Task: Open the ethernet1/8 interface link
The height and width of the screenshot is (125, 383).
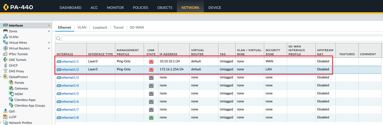Action: (70, 118)
